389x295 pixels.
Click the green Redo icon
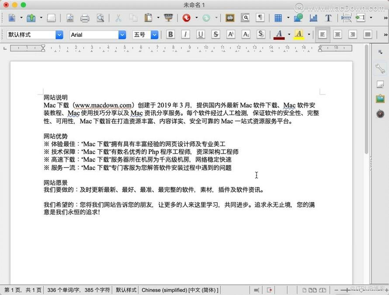coord(206,18)
